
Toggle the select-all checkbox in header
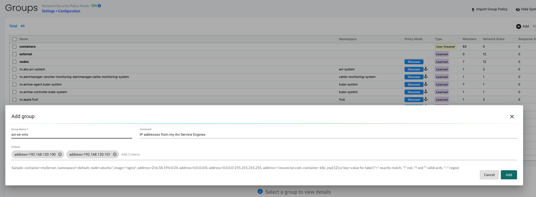[x=14, y=39]
